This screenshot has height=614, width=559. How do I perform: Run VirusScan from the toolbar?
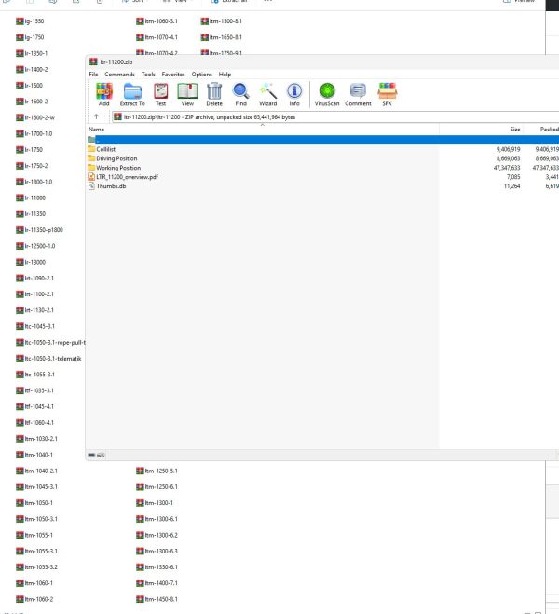[327, 94]
